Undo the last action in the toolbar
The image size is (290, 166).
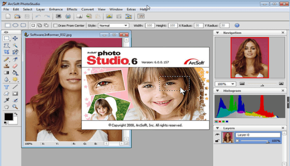[x=38, y=16]
